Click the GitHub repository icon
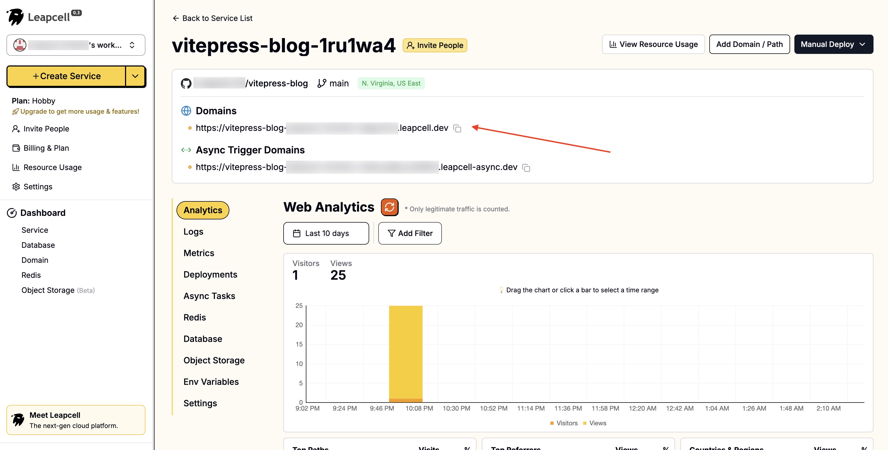Image resolution: width=888 pixels, height=450 pixels. (186, 83)
